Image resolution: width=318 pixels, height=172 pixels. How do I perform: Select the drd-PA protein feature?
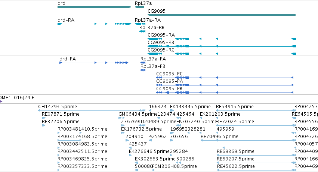coord(94,63)
